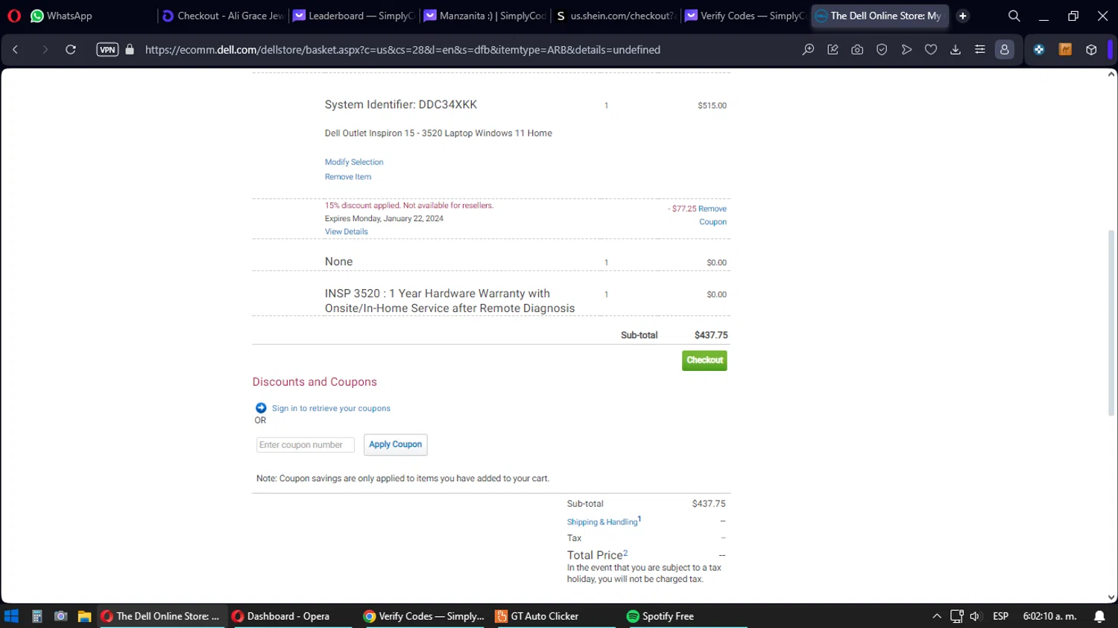Click the Modify Selection link
1118x628 pixels.
point(354,162)
